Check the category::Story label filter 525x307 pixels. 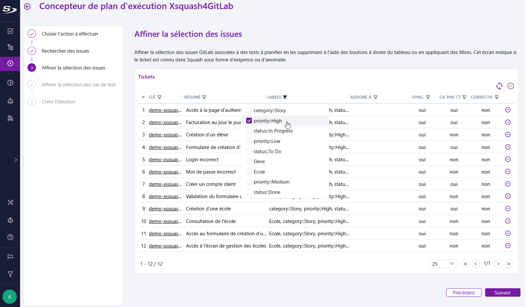tap(249, 111)
